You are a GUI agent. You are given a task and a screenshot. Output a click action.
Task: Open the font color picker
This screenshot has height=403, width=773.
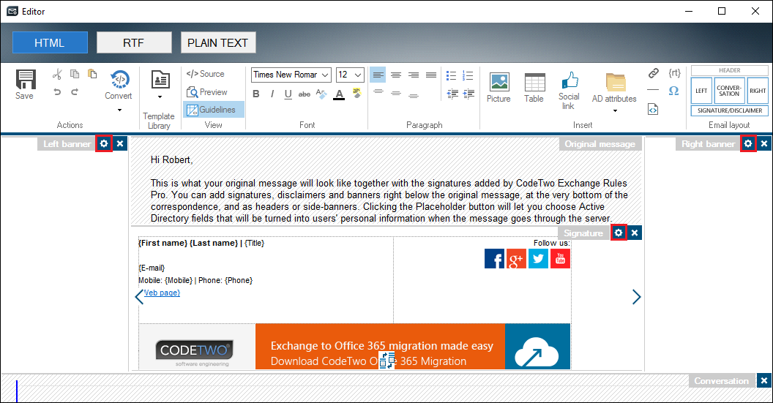(x=339, y=94)
